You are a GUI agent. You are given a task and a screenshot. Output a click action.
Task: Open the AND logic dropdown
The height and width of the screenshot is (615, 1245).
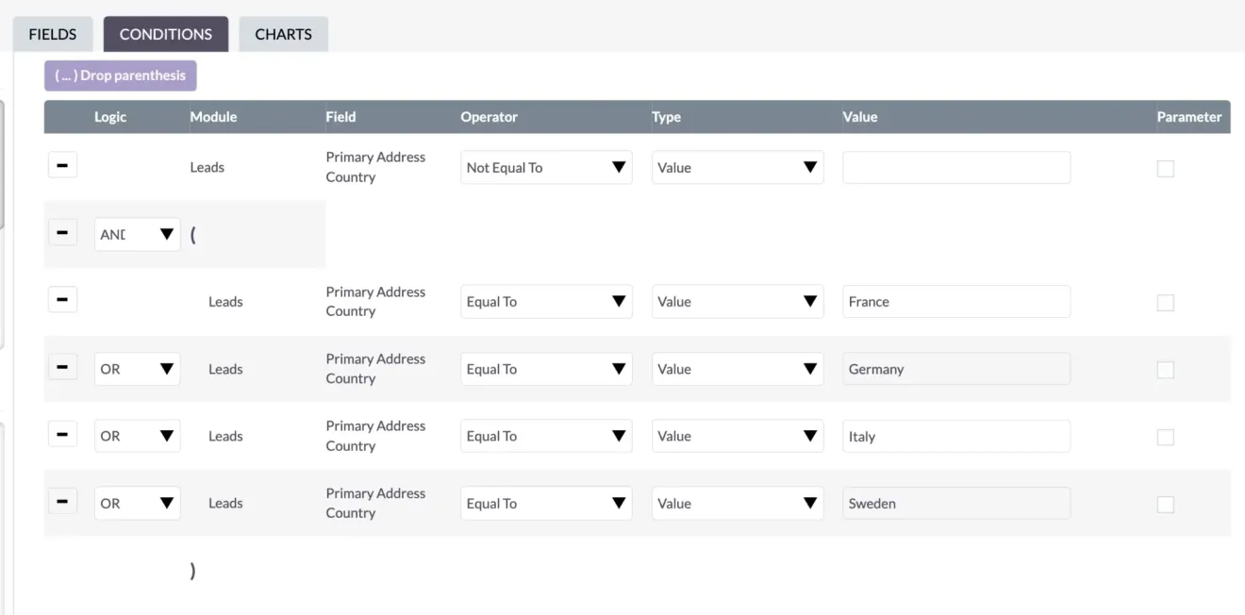coord(137,232)
